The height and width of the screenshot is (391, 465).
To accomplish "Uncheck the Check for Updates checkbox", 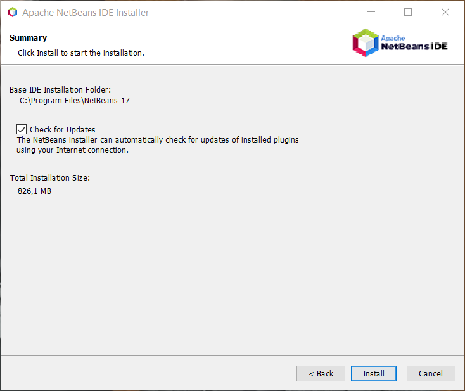I will (22, 129).
